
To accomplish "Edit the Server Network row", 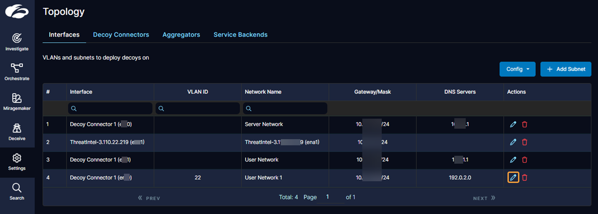I will tap(513, 125).
